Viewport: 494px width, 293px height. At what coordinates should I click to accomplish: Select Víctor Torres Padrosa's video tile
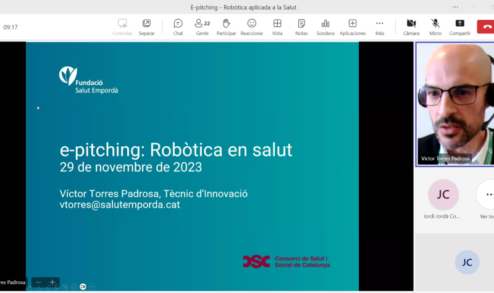tap(454, 104)
